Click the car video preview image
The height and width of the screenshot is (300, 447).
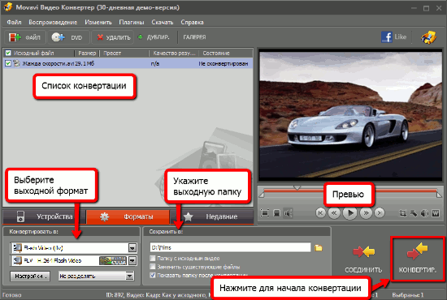point(350,114)
